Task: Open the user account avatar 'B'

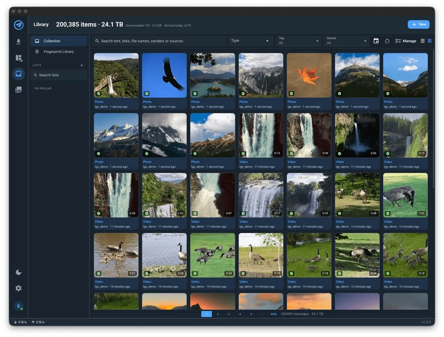Action: [18, 306]
